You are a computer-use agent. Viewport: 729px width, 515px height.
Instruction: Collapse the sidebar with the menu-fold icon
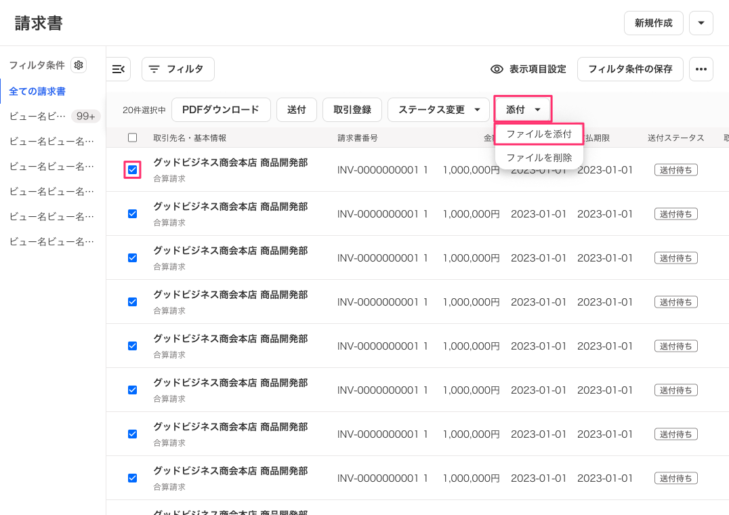(x=119, y=69)
